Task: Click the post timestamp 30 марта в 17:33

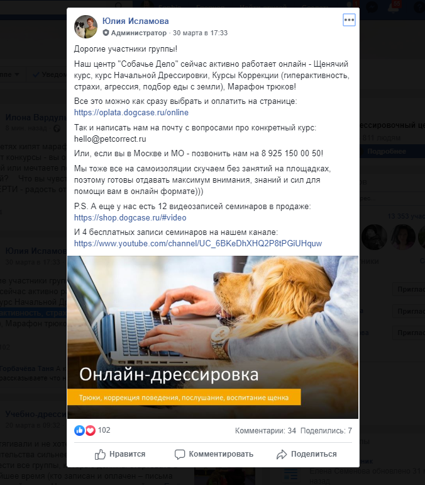Action: (200, 33)
